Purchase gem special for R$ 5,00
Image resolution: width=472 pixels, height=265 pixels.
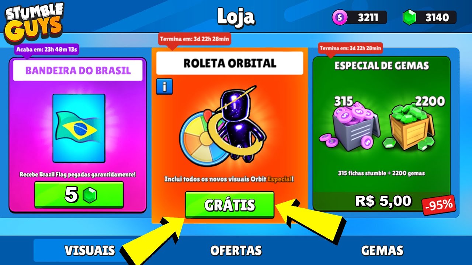coord(383,201)
